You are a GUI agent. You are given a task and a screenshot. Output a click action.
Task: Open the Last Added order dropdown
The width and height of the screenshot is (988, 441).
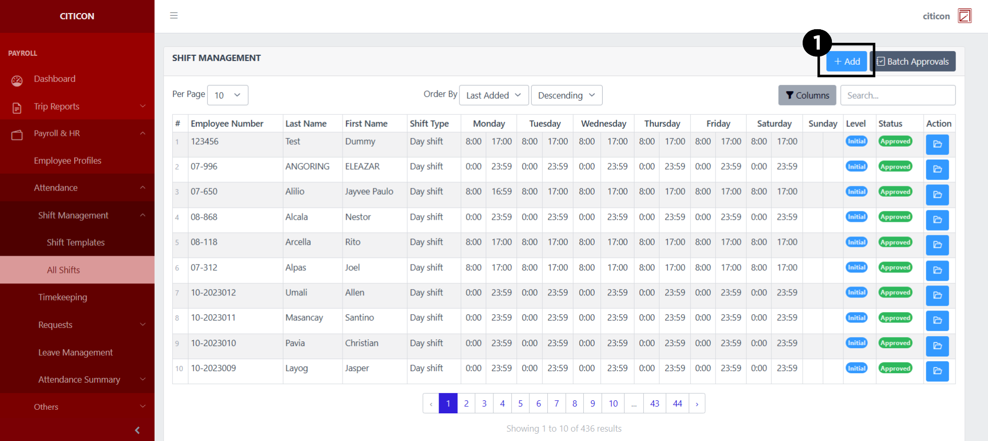coord(493,95)
